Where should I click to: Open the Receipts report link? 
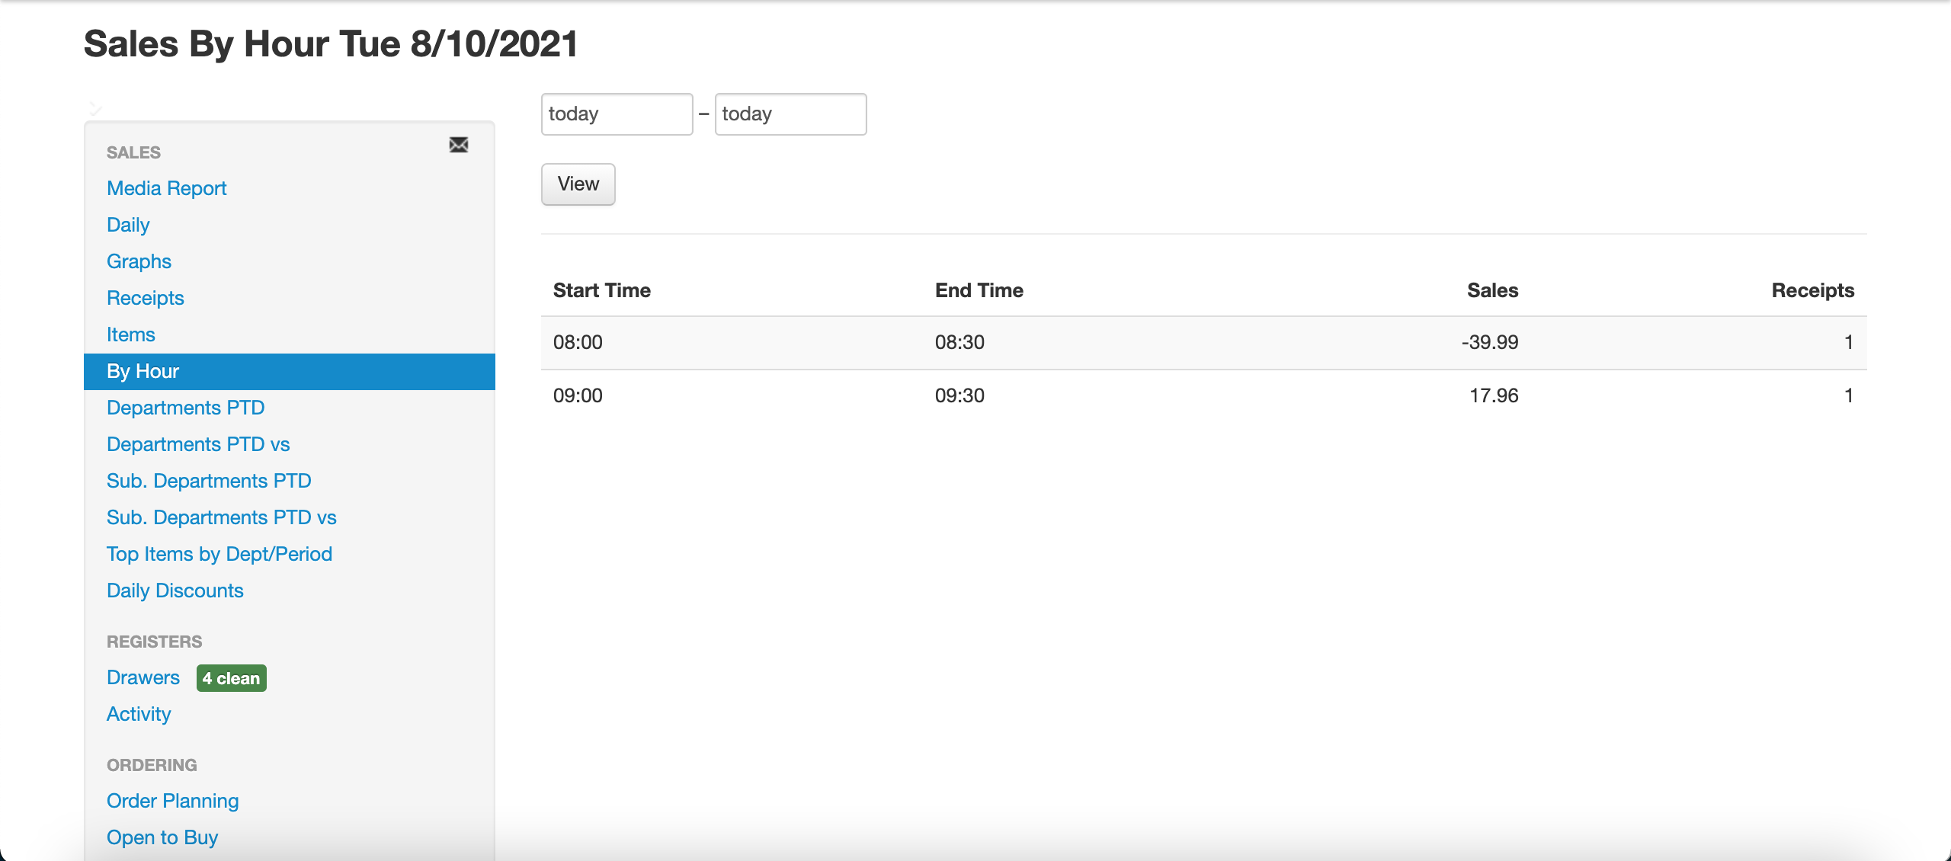[x=145, y=298]
